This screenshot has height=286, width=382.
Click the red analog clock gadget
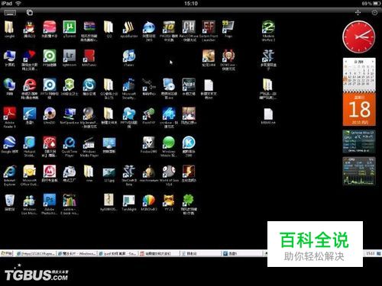pos(359,37)
